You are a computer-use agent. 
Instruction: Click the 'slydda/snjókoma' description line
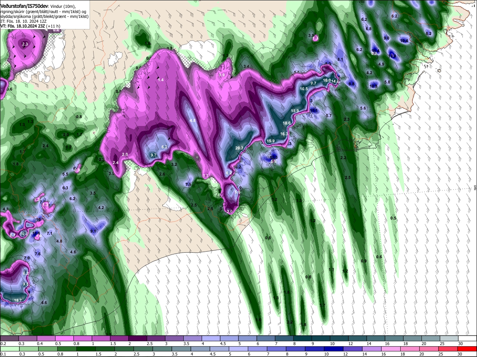point(45,16)
